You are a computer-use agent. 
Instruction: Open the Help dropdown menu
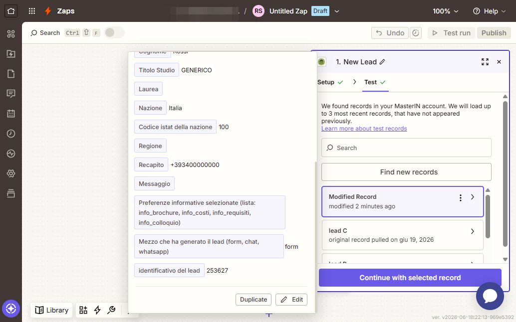pos(489,11)
